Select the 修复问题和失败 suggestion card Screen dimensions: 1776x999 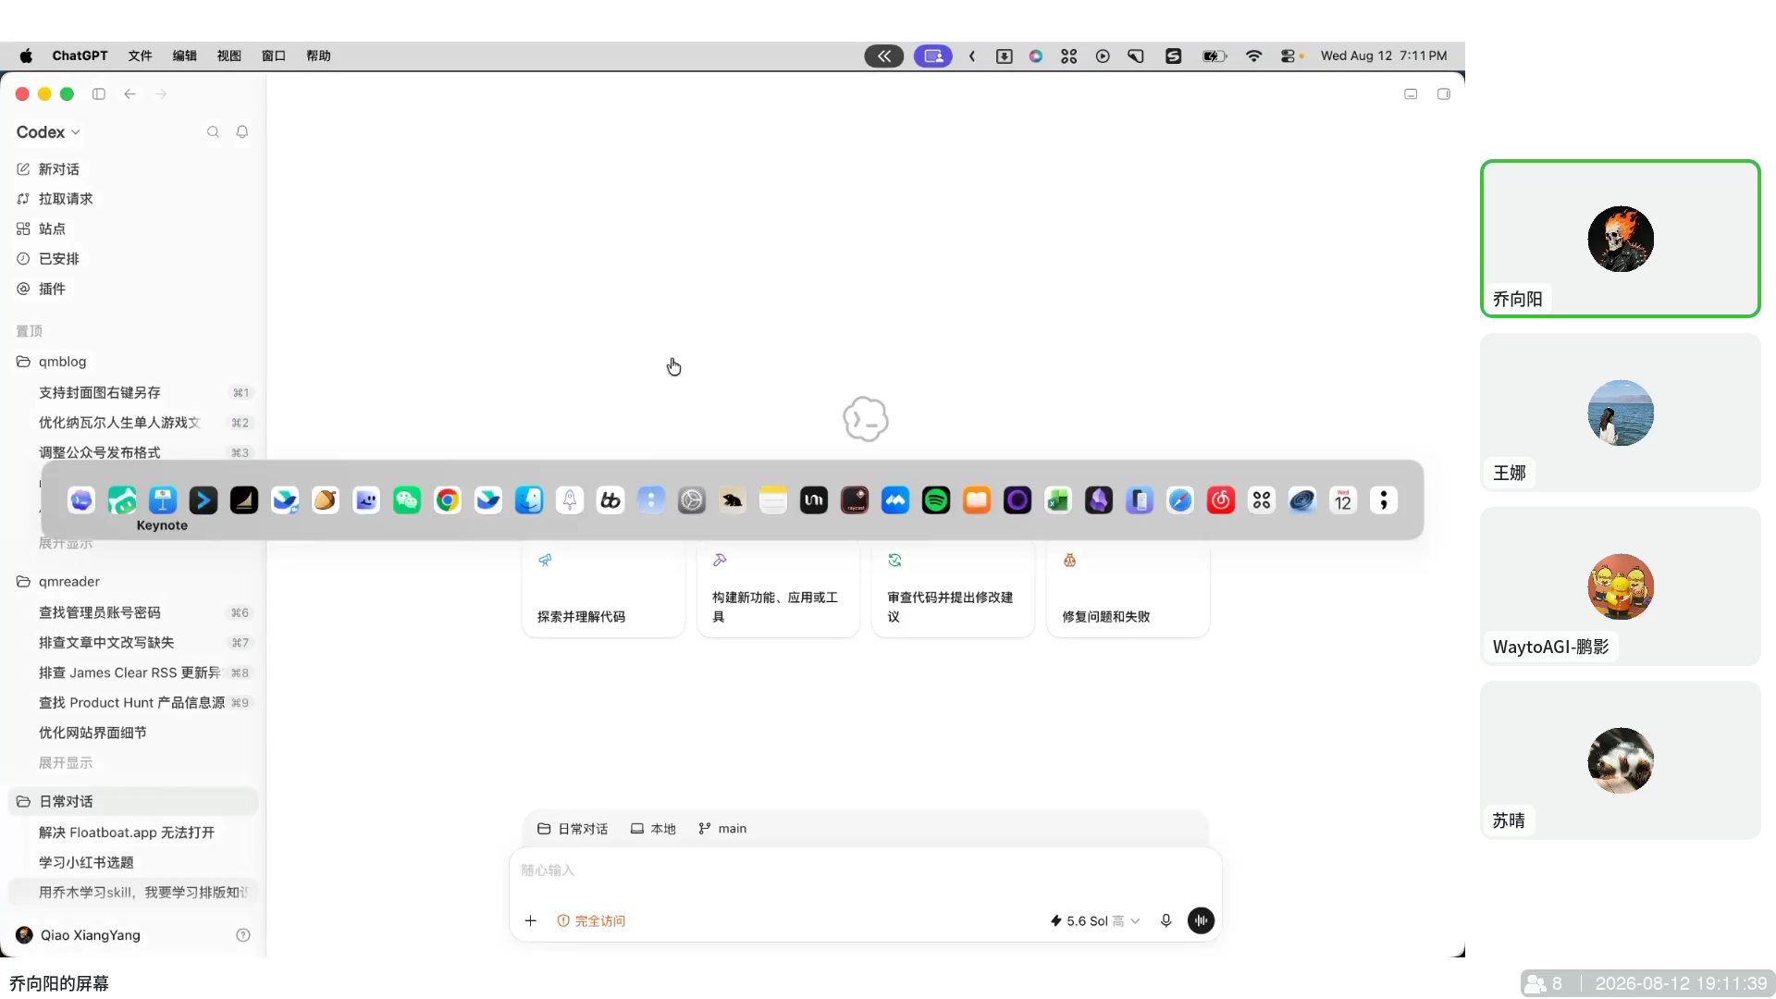pyautogui.click(x=1128, y=588)
